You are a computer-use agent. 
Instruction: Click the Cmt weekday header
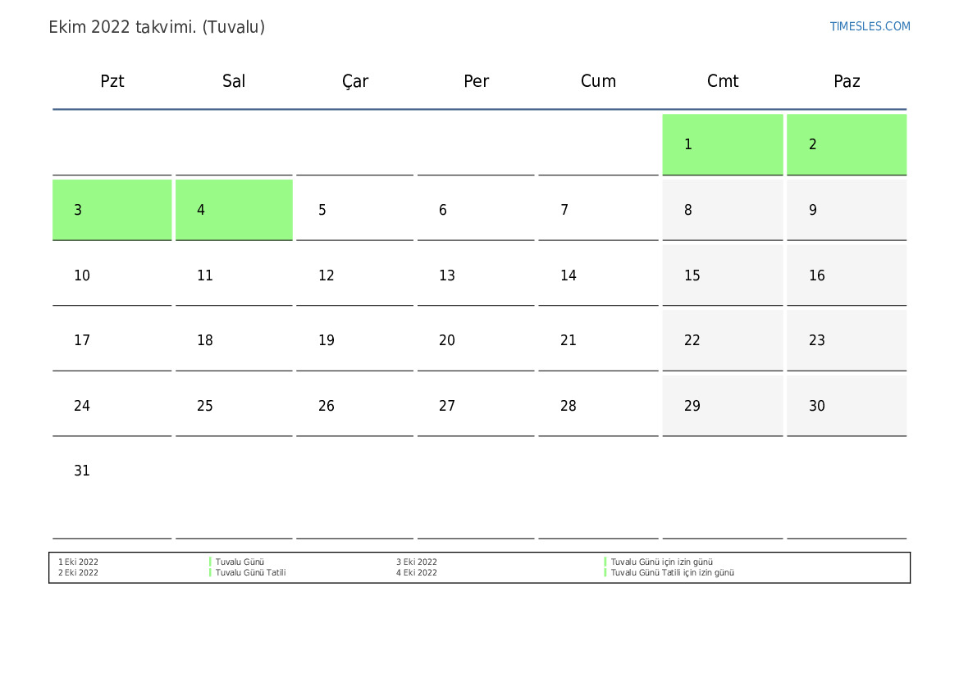[723, 81]
